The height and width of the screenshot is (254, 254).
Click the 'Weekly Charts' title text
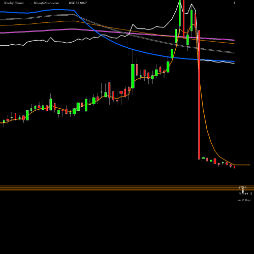(x=14, y=3)
